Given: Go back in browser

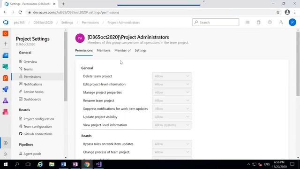Looking at the screenshot, I should pyautogui.click(x=5, y=12).
